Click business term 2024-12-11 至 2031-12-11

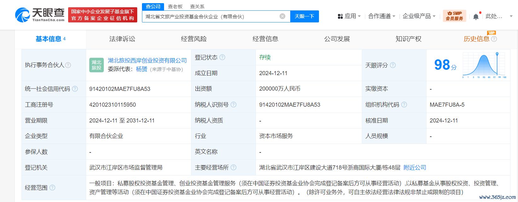[122, 121]
